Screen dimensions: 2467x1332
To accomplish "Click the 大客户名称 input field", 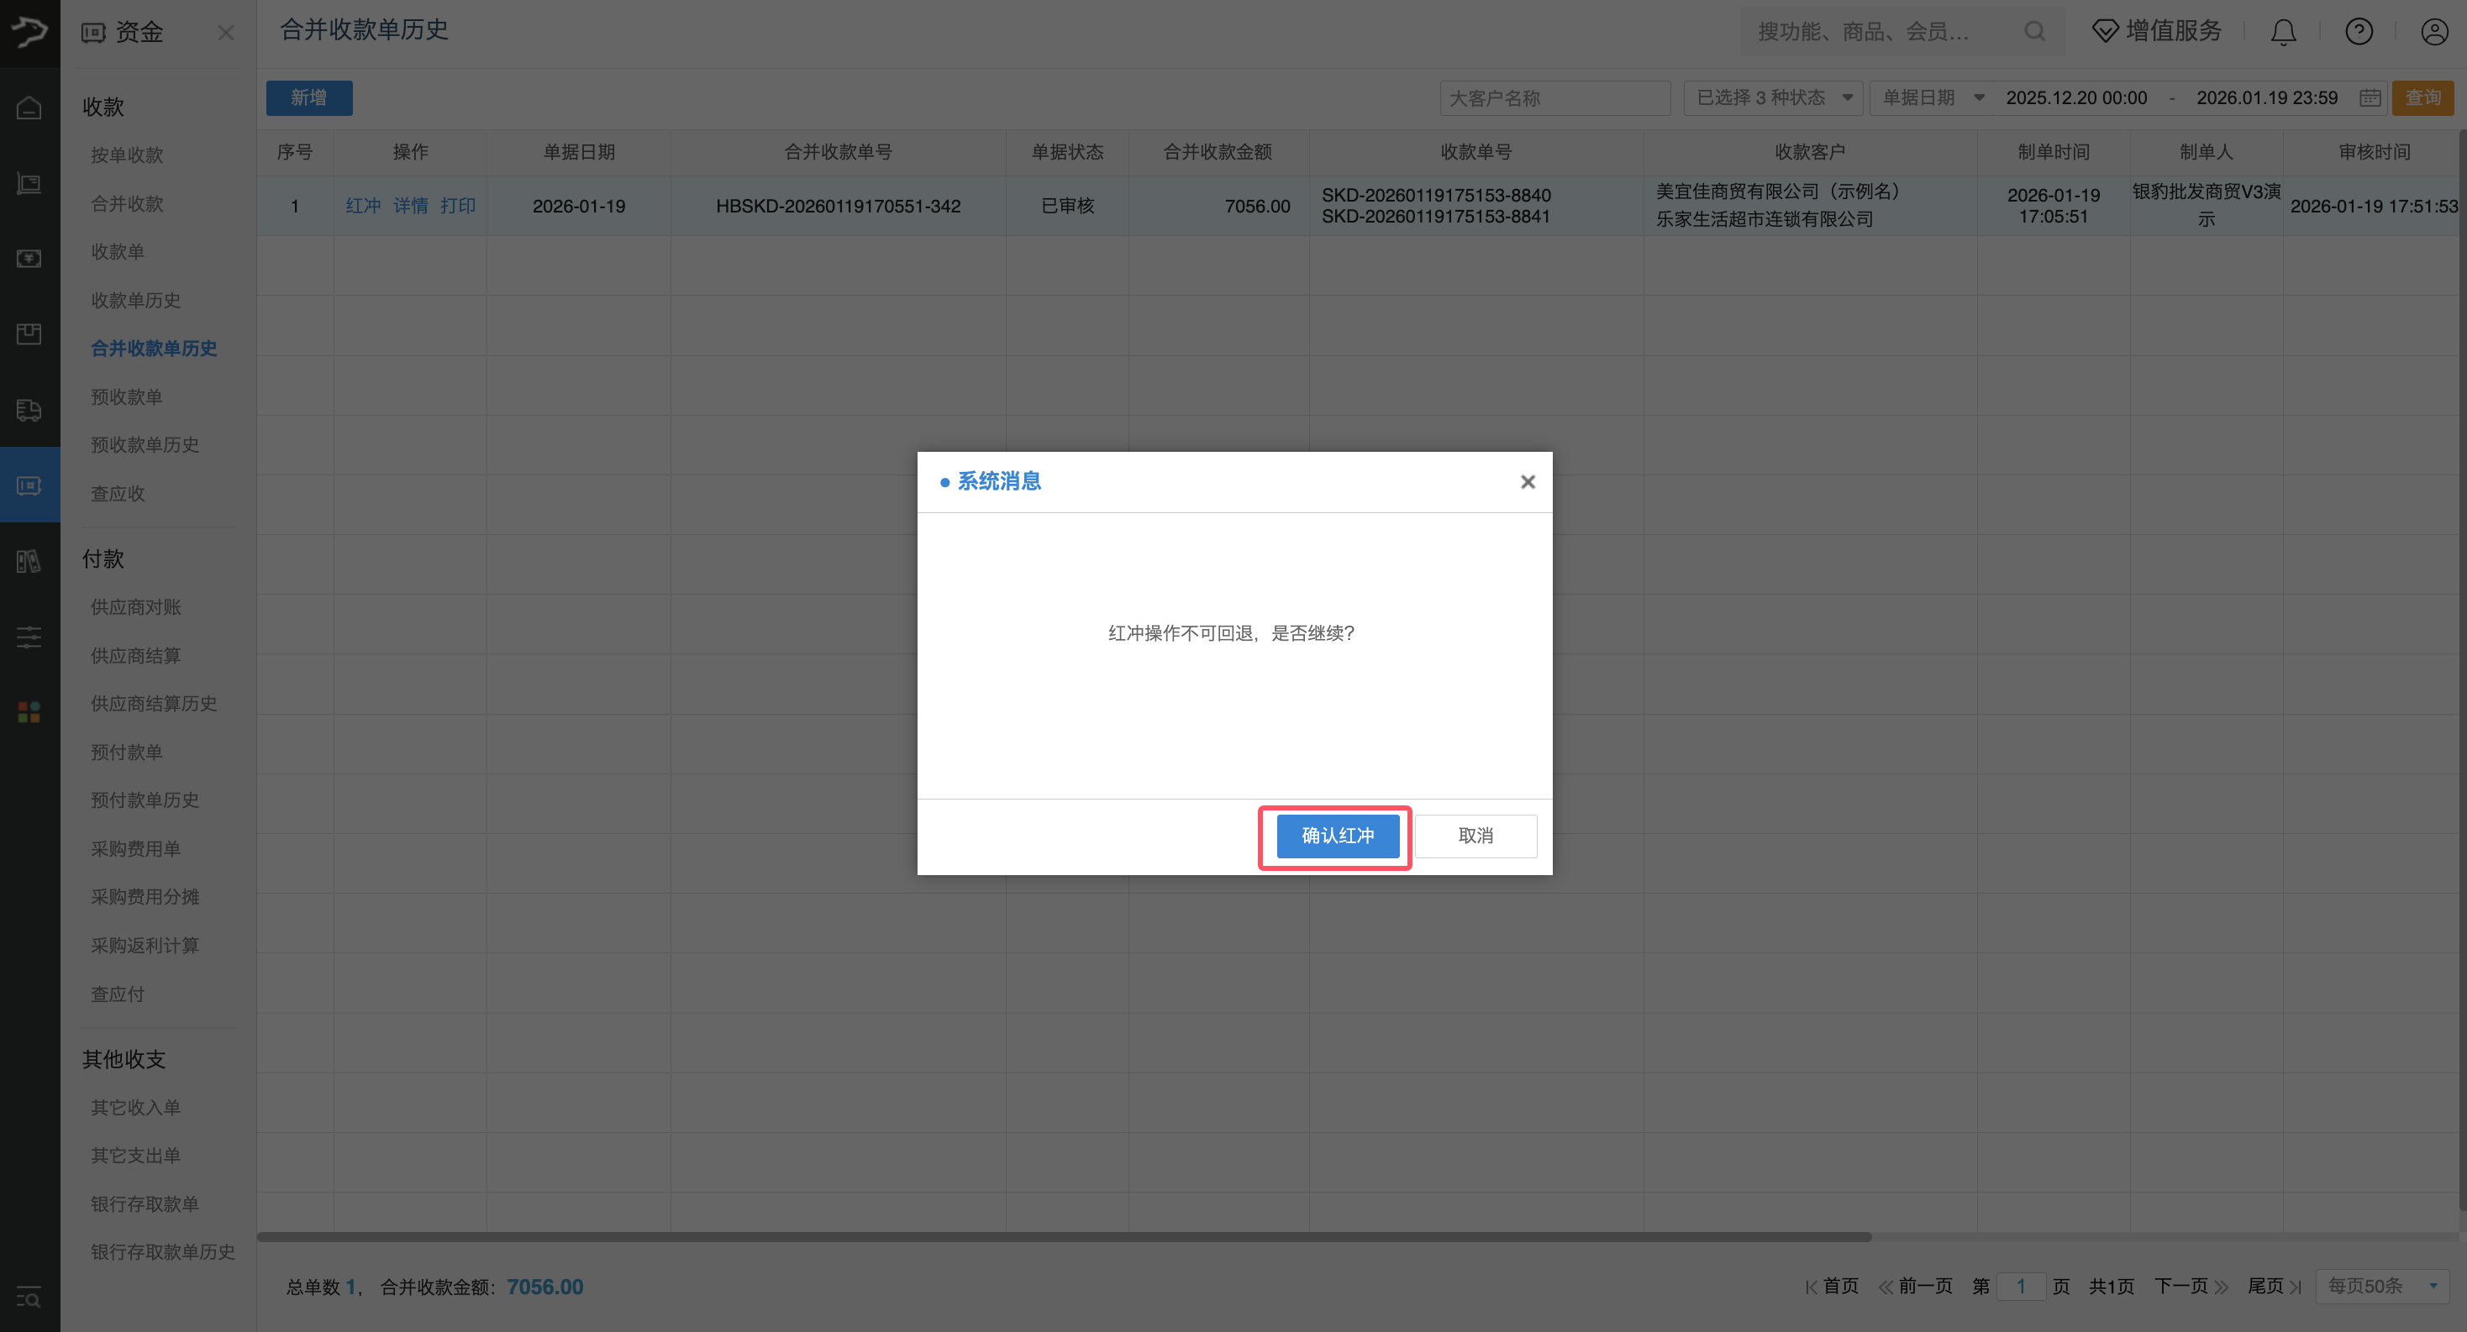I will click(x=1554, y=97).
